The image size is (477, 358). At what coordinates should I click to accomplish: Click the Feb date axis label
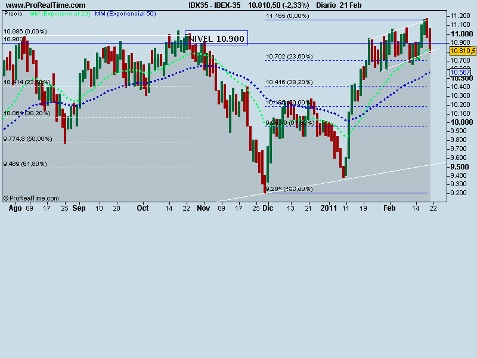click(x=389, y=208)
